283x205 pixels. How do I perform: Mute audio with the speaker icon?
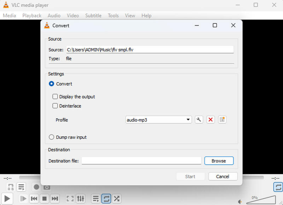click(240, 201)
